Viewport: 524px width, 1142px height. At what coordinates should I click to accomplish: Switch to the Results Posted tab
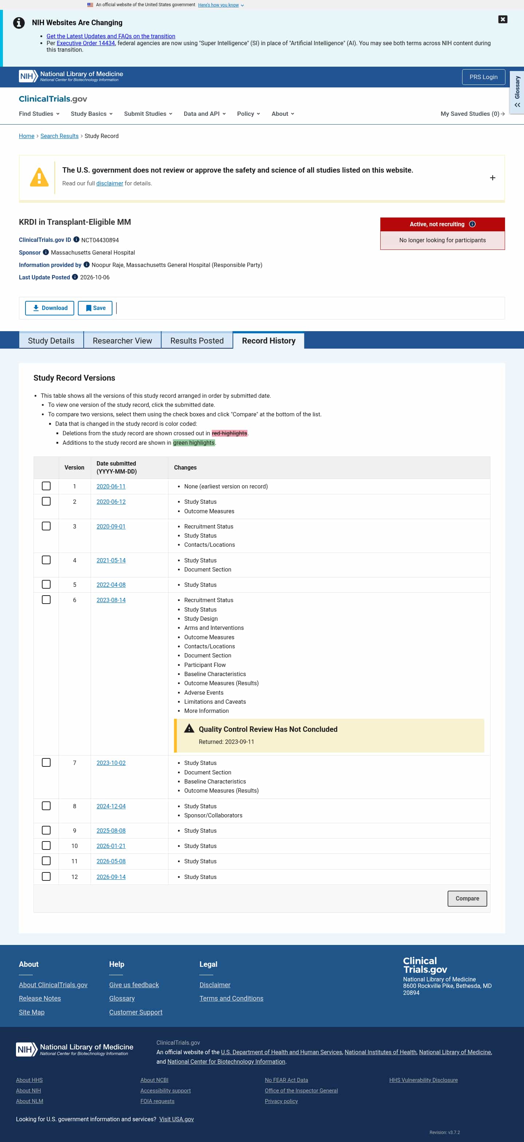click(x=196, y=340)
